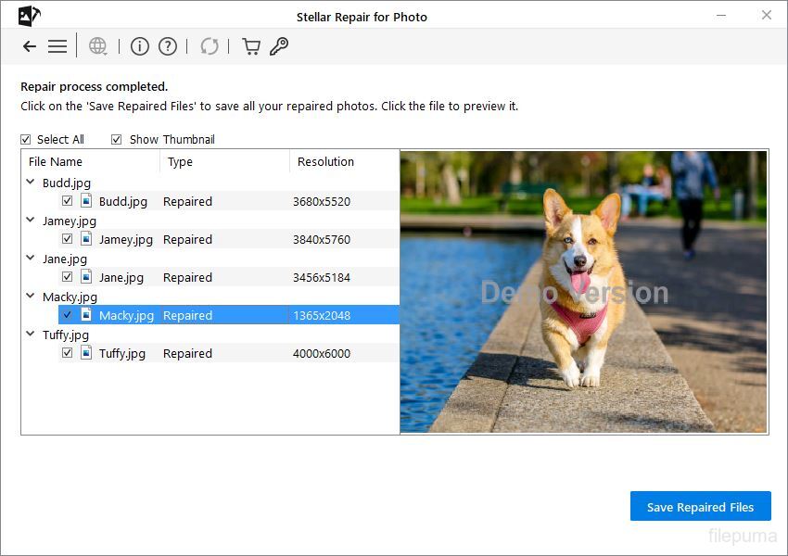788x556 pixels.
Task: Collapse the Tuffy.jpg tree group
Action: pyautogui.click(x=31, y=335)
